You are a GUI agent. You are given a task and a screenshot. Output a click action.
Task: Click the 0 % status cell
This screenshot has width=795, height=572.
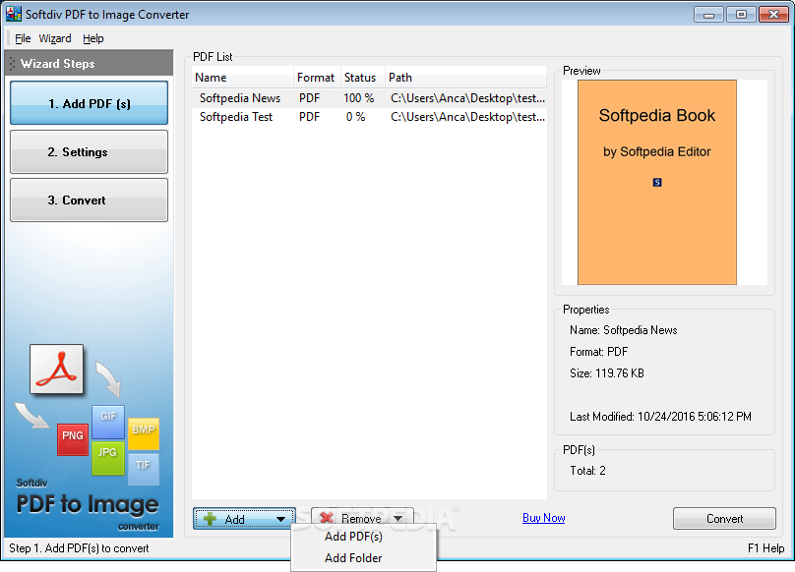(x=355, y=117)
